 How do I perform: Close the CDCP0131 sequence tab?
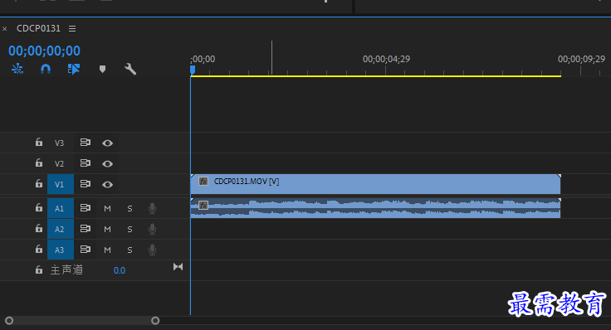coord(5,29)
